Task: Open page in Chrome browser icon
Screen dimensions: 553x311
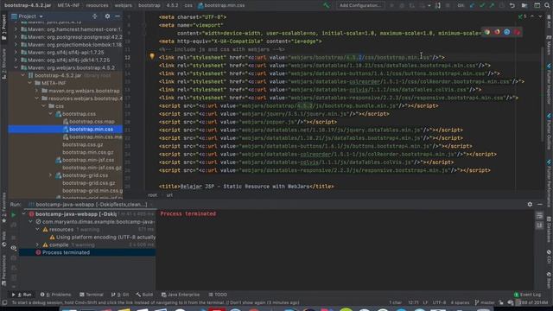Action: [x=487, y=32]
